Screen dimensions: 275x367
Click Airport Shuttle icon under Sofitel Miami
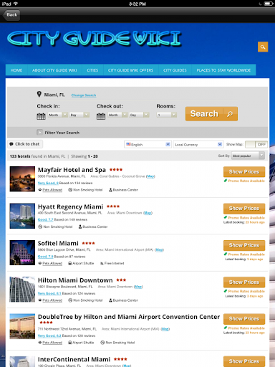tap(70, 263)
